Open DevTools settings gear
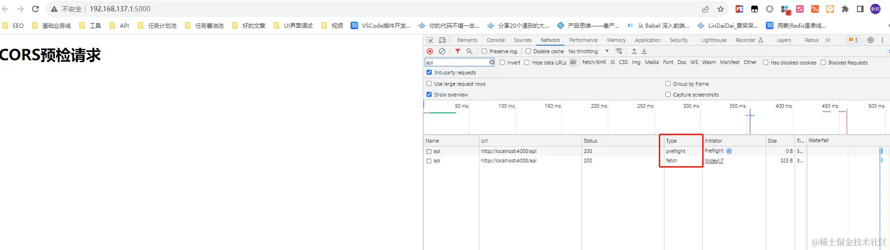890x250 pixels. (x=871, y=40)
